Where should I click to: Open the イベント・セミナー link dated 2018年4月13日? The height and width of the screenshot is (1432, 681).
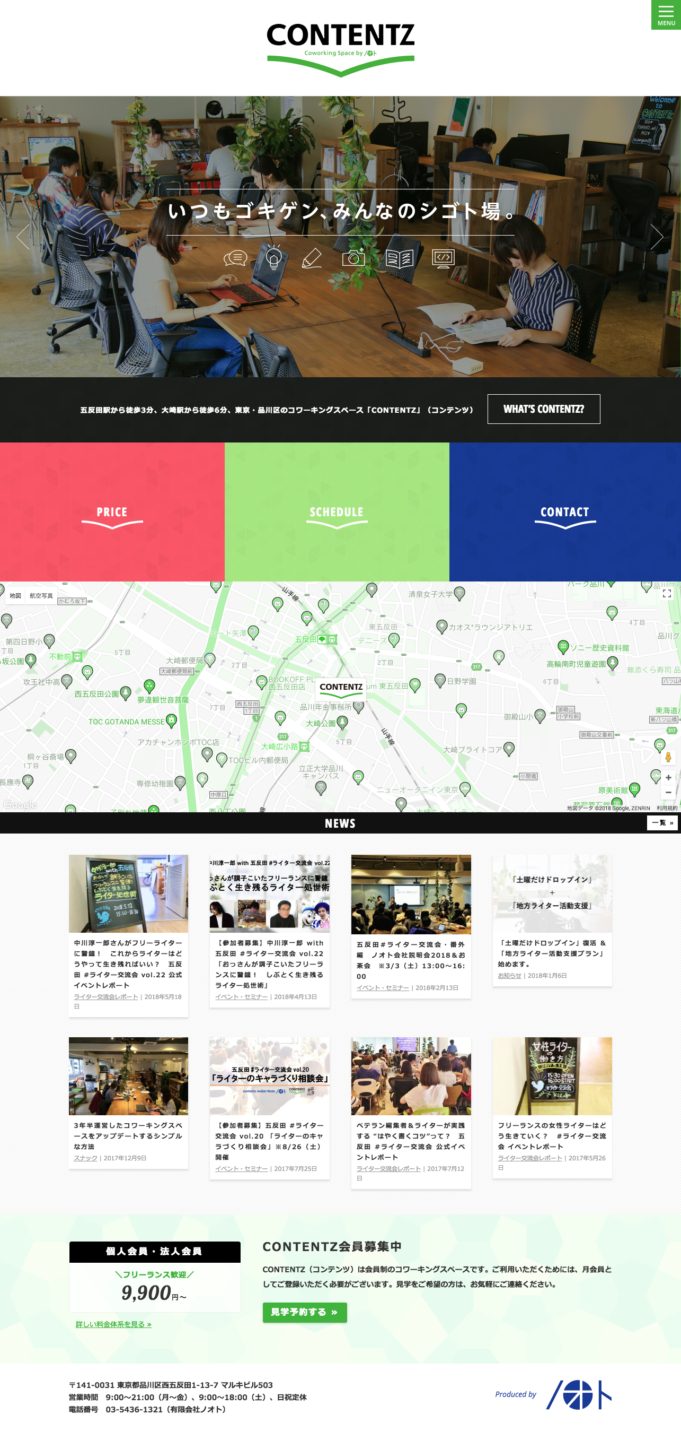point(241,997)
